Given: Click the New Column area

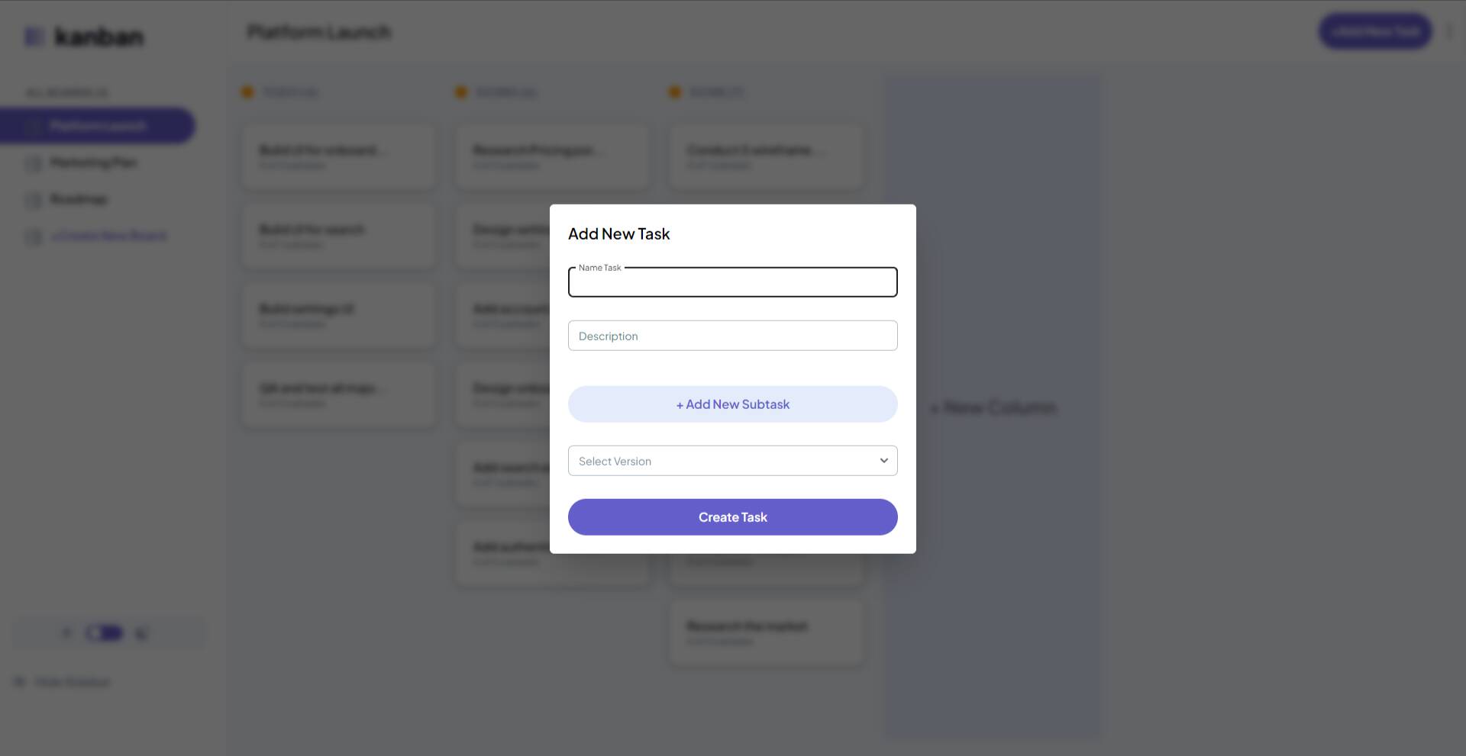Looking at the screenshot, I should pyautogui.click(x=993, y=407).
